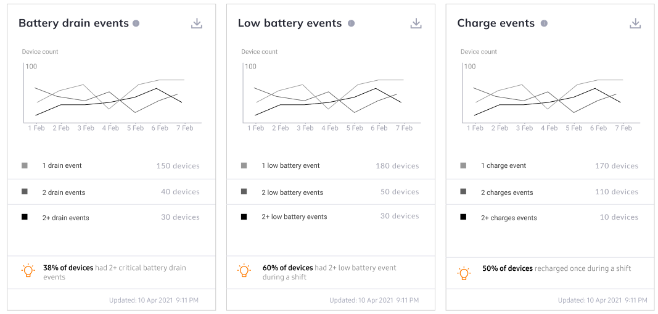This screenshot has height=314, width=658.
Task: Click the dark gray swatch for 2 low battery events
Action: click(x=244, y=191)
